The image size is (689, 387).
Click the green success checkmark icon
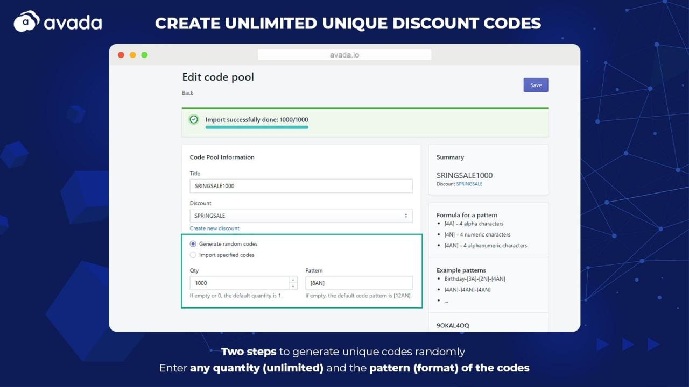(194, 119)
